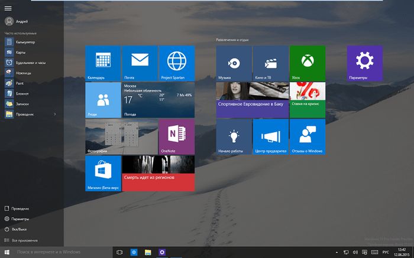Click the Часто используемые heading
The width and height of the screenshot is (414, 258).
pyautogui.click(x=21, y=33)
